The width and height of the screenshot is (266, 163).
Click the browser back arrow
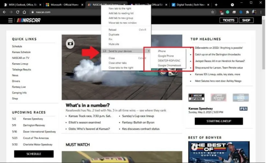coord(4,12)
